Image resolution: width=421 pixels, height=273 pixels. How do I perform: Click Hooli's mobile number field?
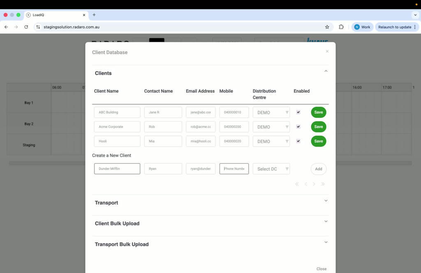234,141
